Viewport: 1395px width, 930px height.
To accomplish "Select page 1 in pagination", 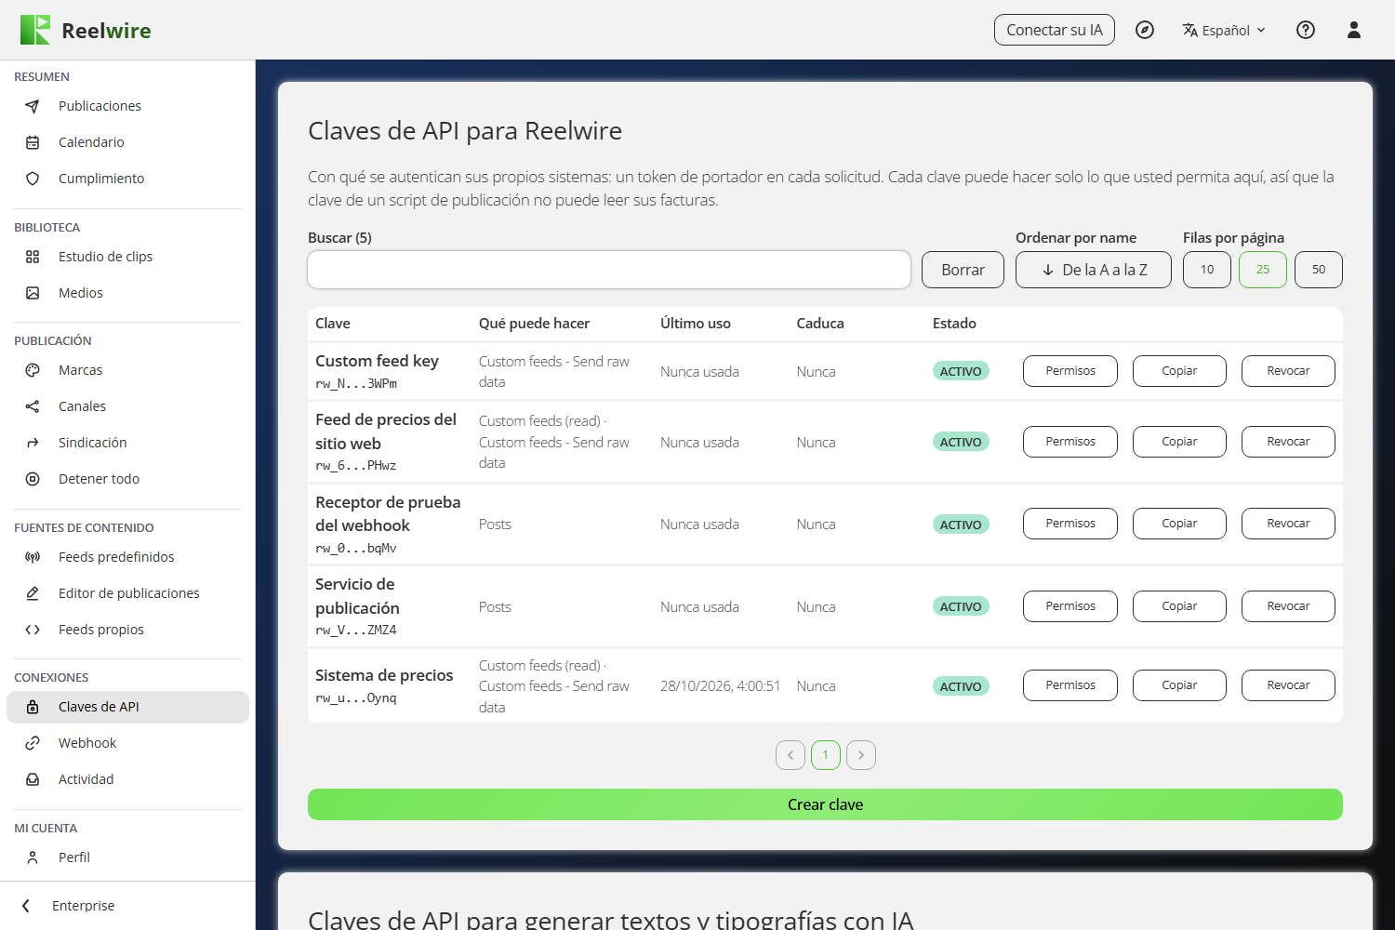I will point(826,755).
